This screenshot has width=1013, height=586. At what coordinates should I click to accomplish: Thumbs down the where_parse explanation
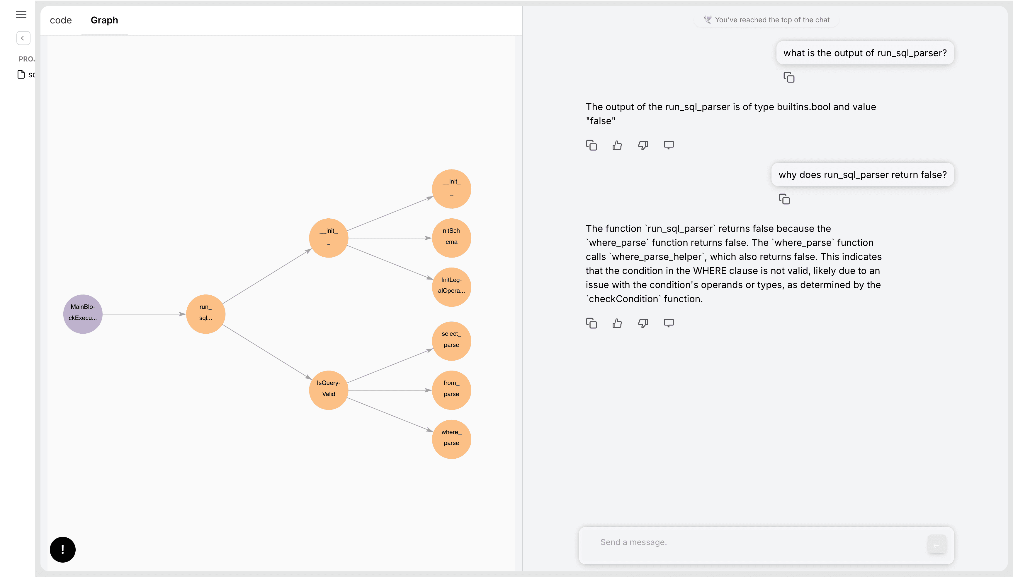[x=643, y=323]
